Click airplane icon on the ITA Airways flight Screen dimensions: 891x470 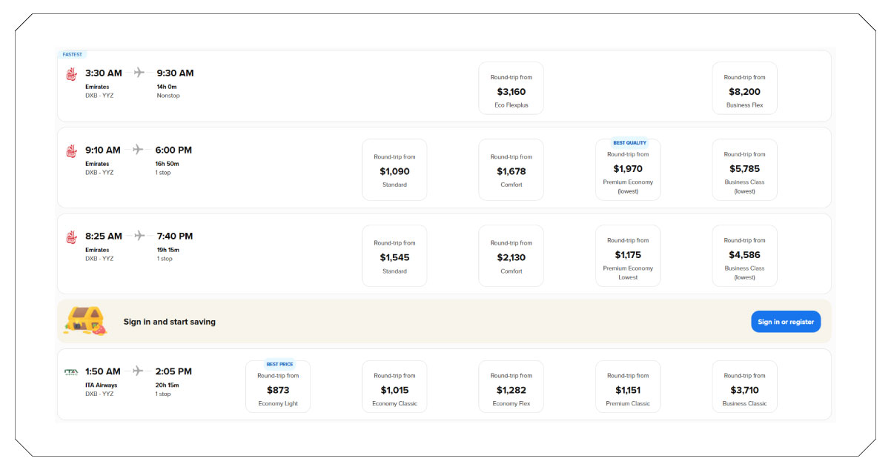tap(138, 371)
